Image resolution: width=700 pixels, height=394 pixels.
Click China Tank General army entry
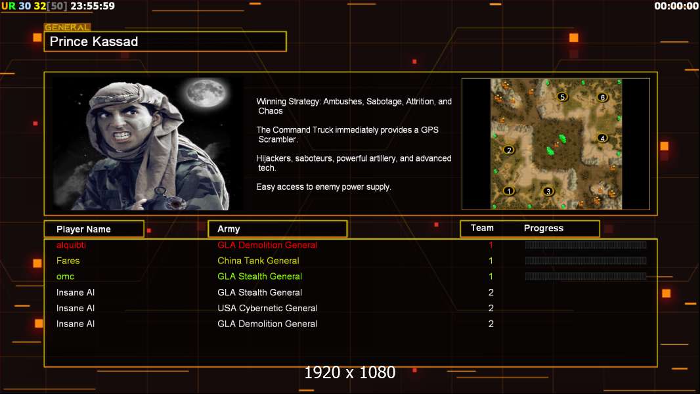pos(258,261)
